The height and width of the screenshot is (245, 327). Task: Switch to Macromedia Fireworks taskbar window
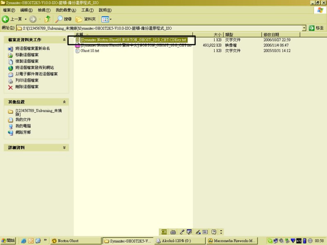232,241
